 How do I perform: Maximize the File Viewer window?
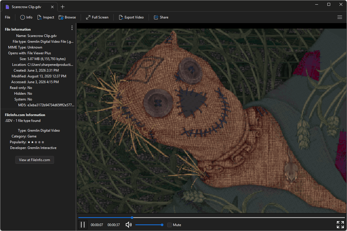pos(329,4)
